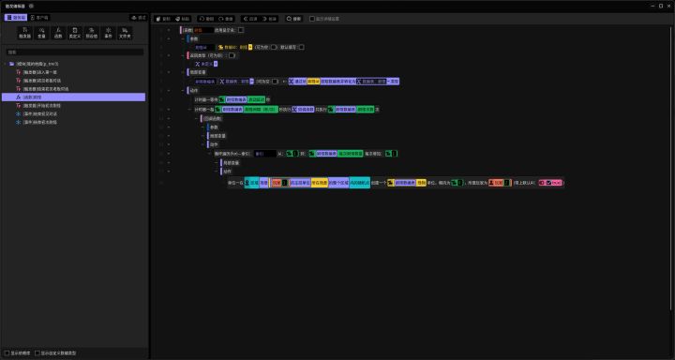Click the function name input field
Screen dimensions: 675x360
(203, 30)
